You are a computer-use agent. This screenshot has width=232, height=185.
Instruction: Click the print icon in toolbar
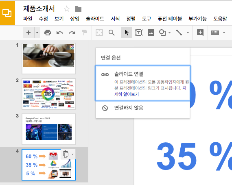pos(48,33)
